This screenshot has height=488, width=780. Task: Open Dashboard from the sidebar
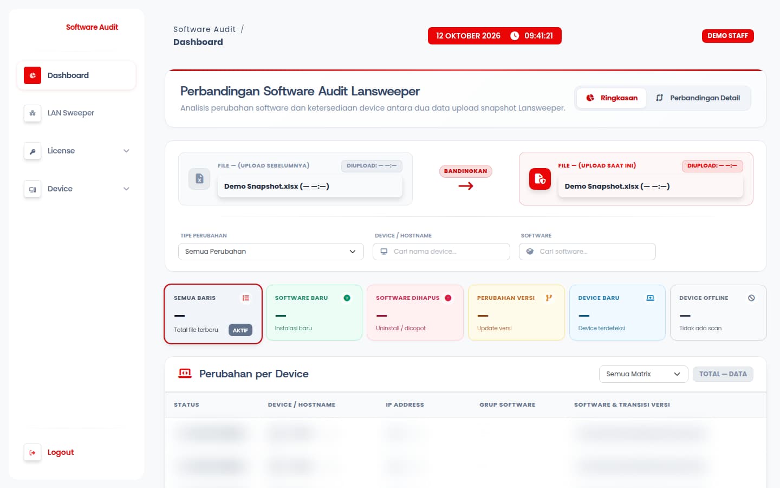tap(76, 75)
